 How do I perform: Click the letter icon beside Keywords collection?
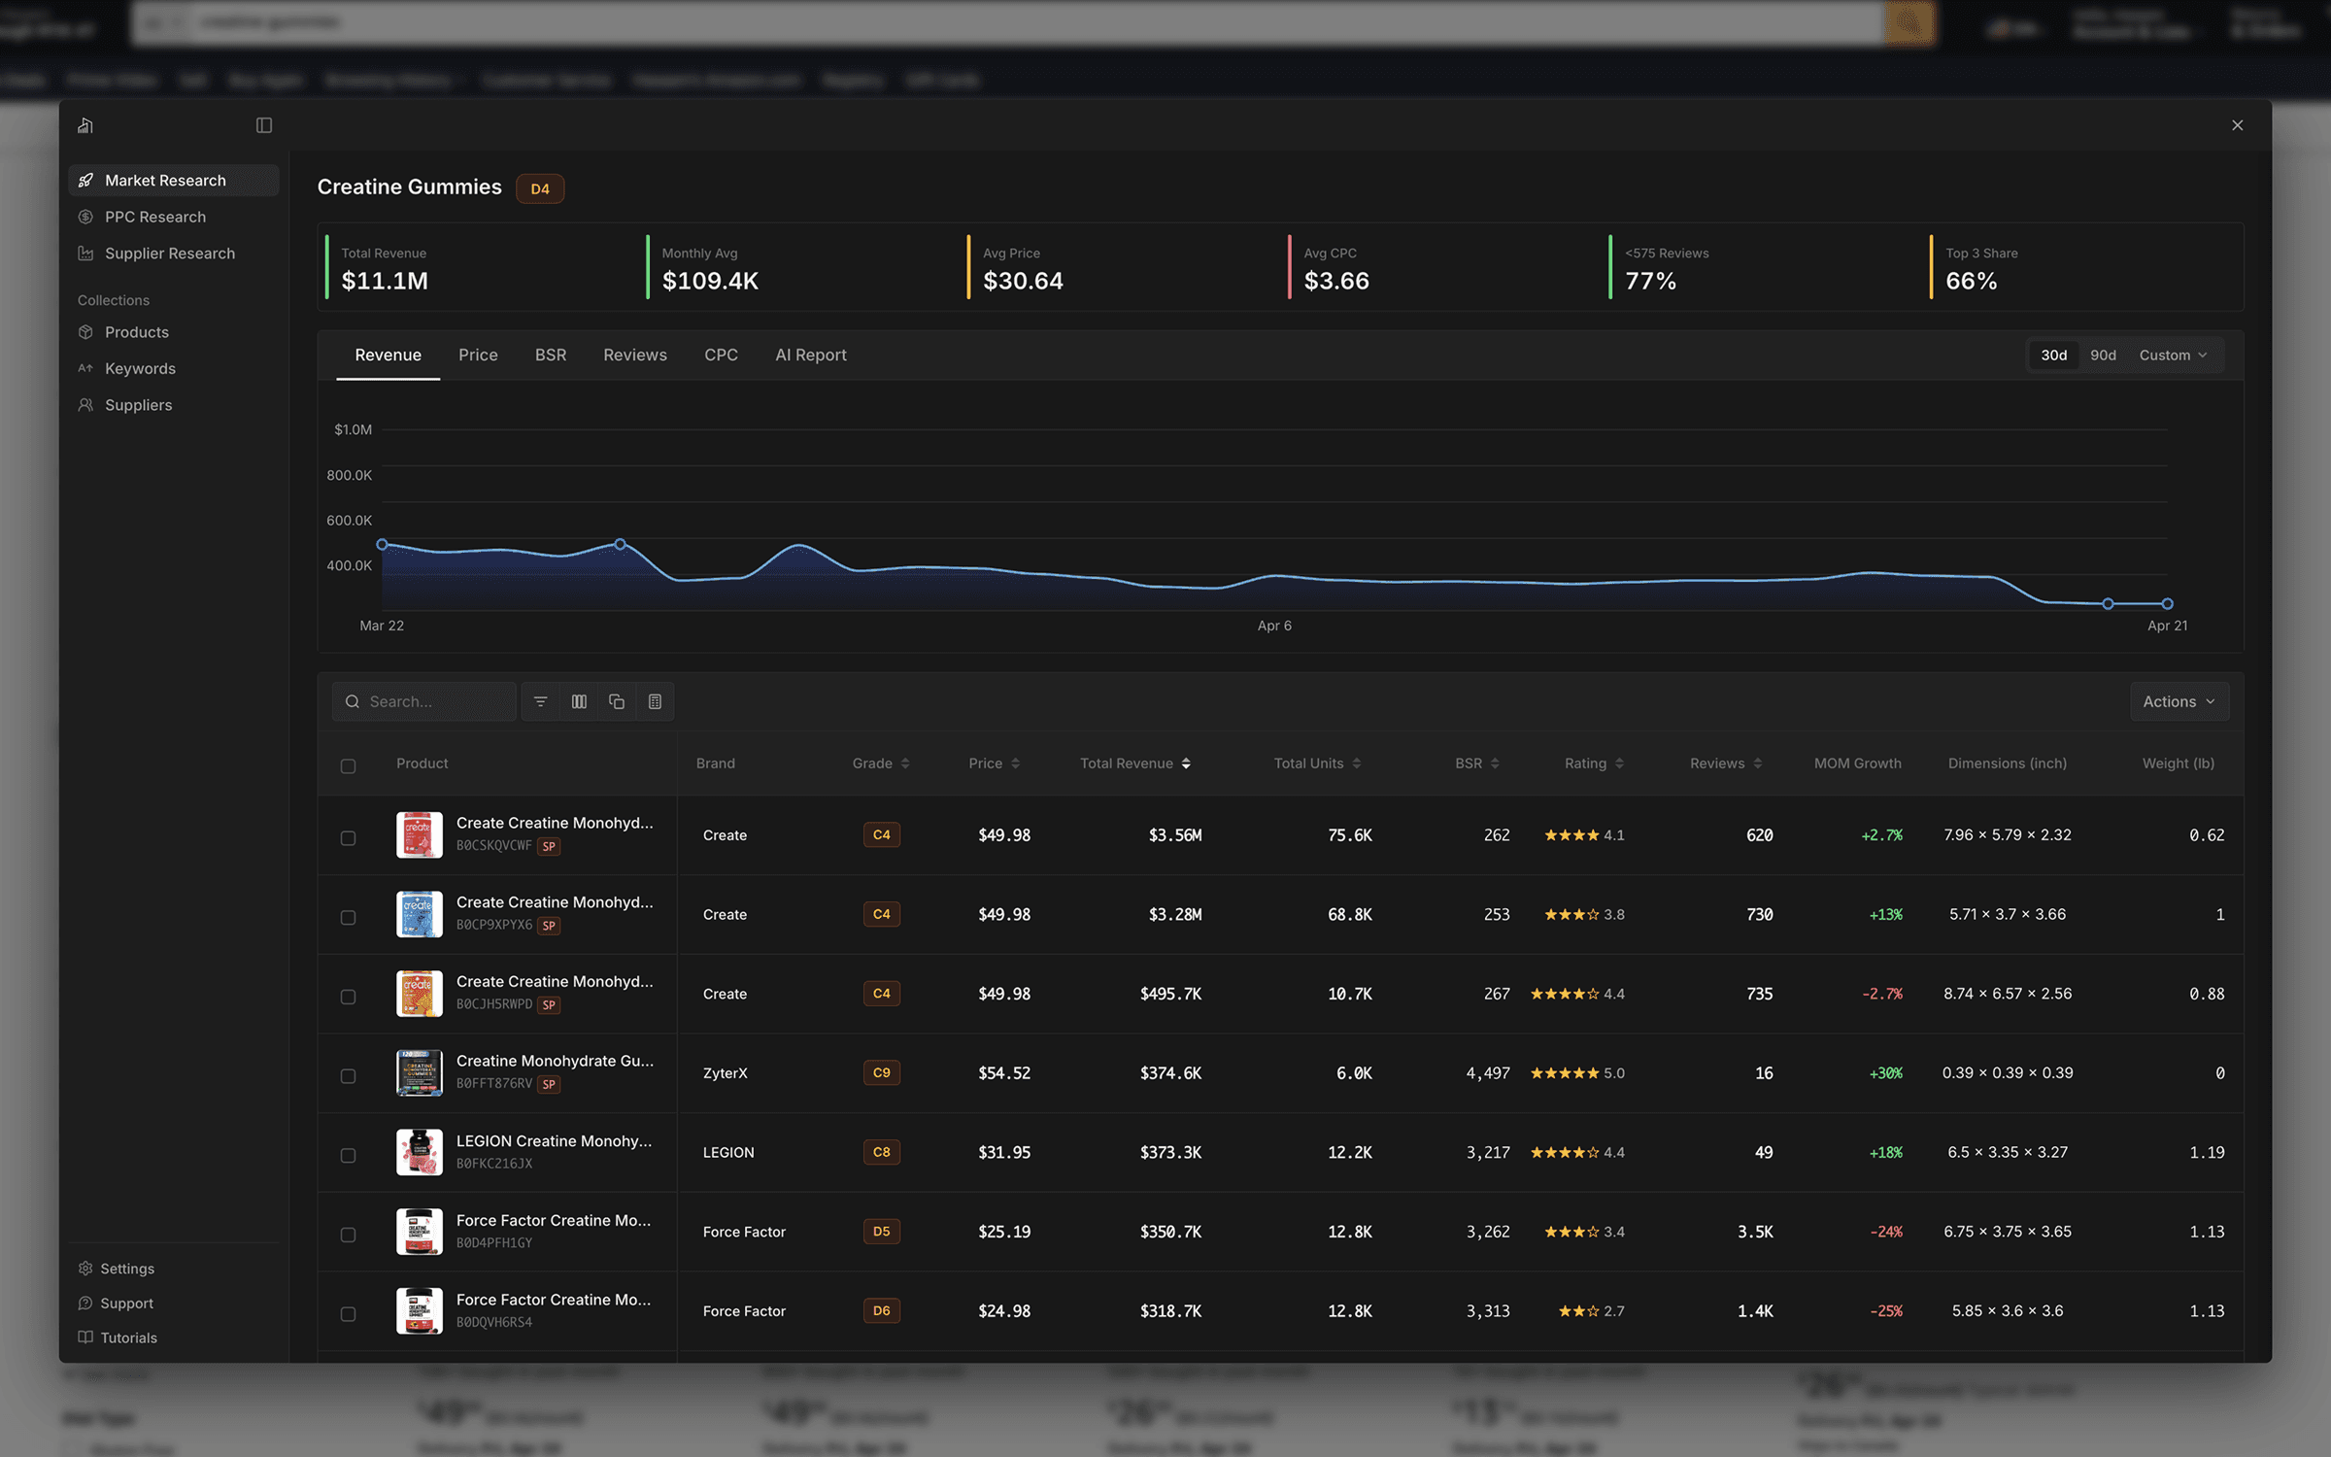(85, 368)
